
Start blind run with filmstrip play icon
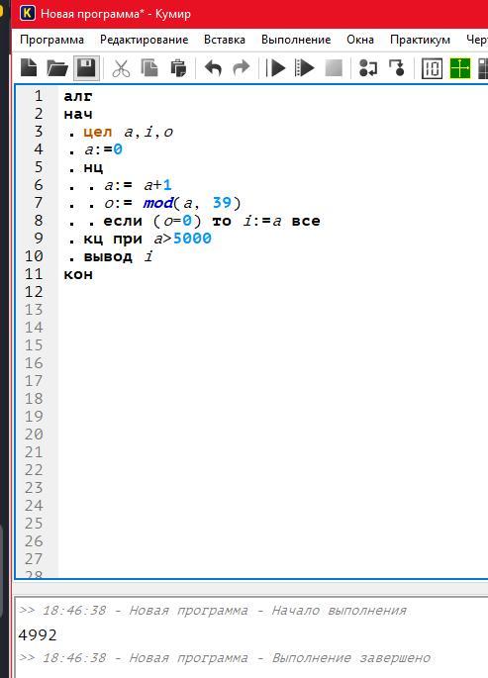(x=304, y=68)
